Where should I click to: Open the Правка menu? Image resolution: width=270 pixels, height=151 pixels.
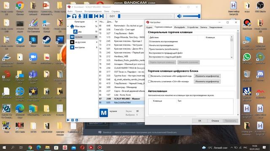coord(78,11)
